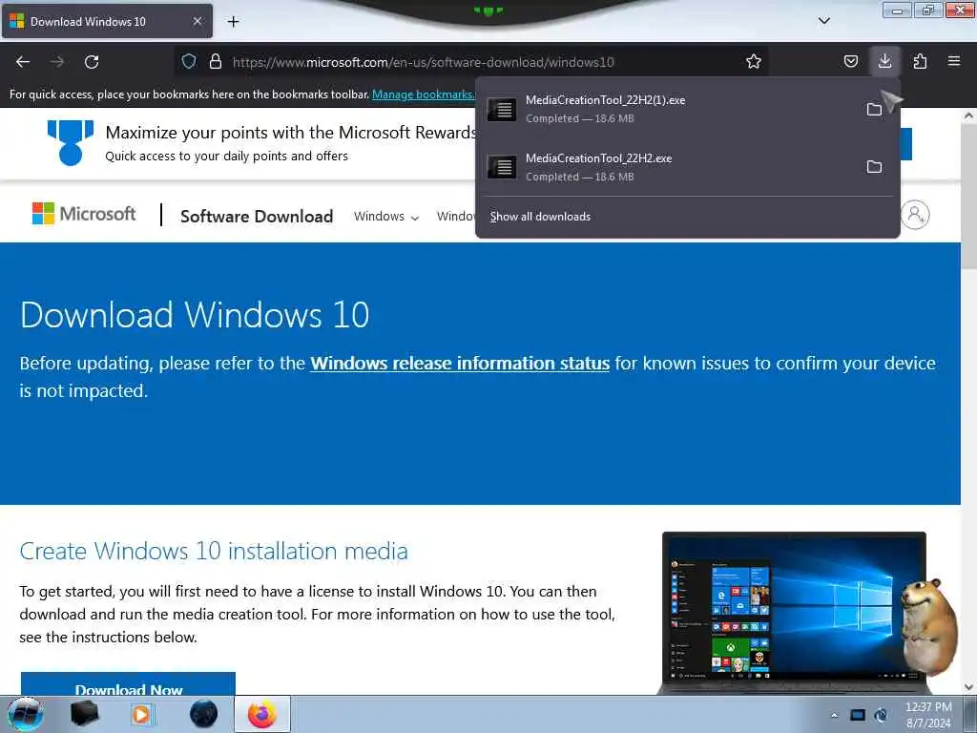Viewport: 977px width, 733px height.
Task: Switch to Firefox in the taskbar
Action: (x=262, y=714)
